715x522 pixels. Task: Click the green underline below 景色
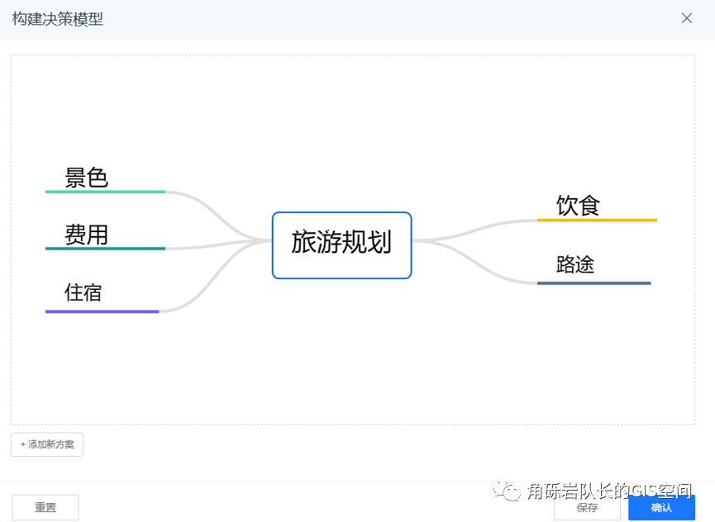click(105, 192)
